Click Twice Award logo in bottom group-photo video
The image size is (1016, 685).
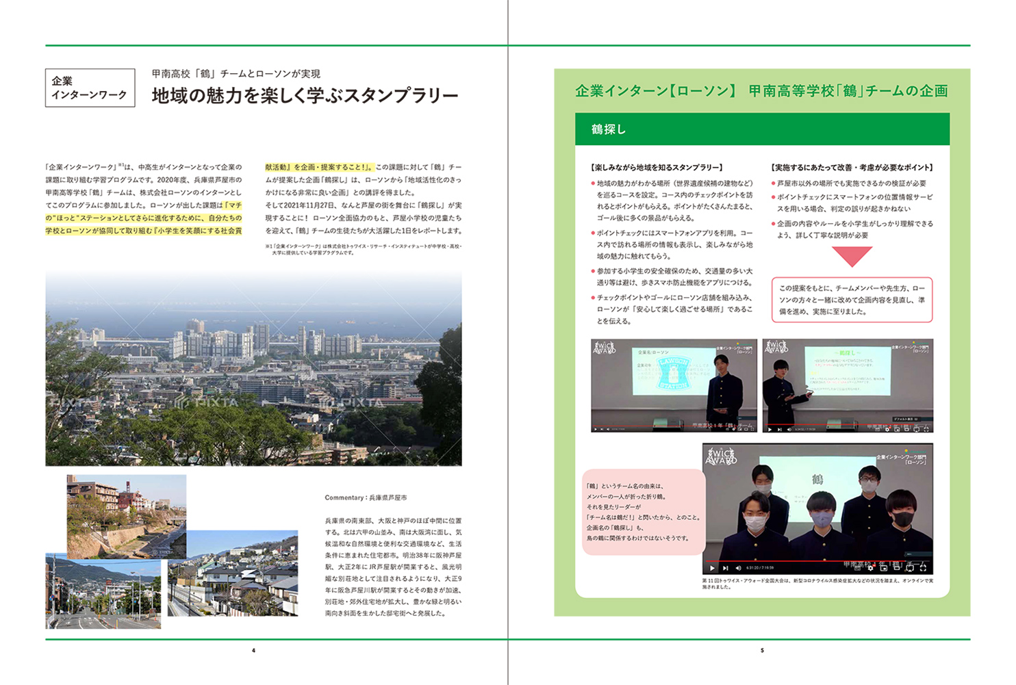click(x=721, y=456)
